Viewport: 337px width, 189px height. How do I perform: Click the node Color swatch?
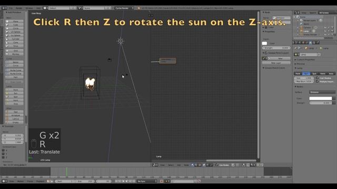264,44
